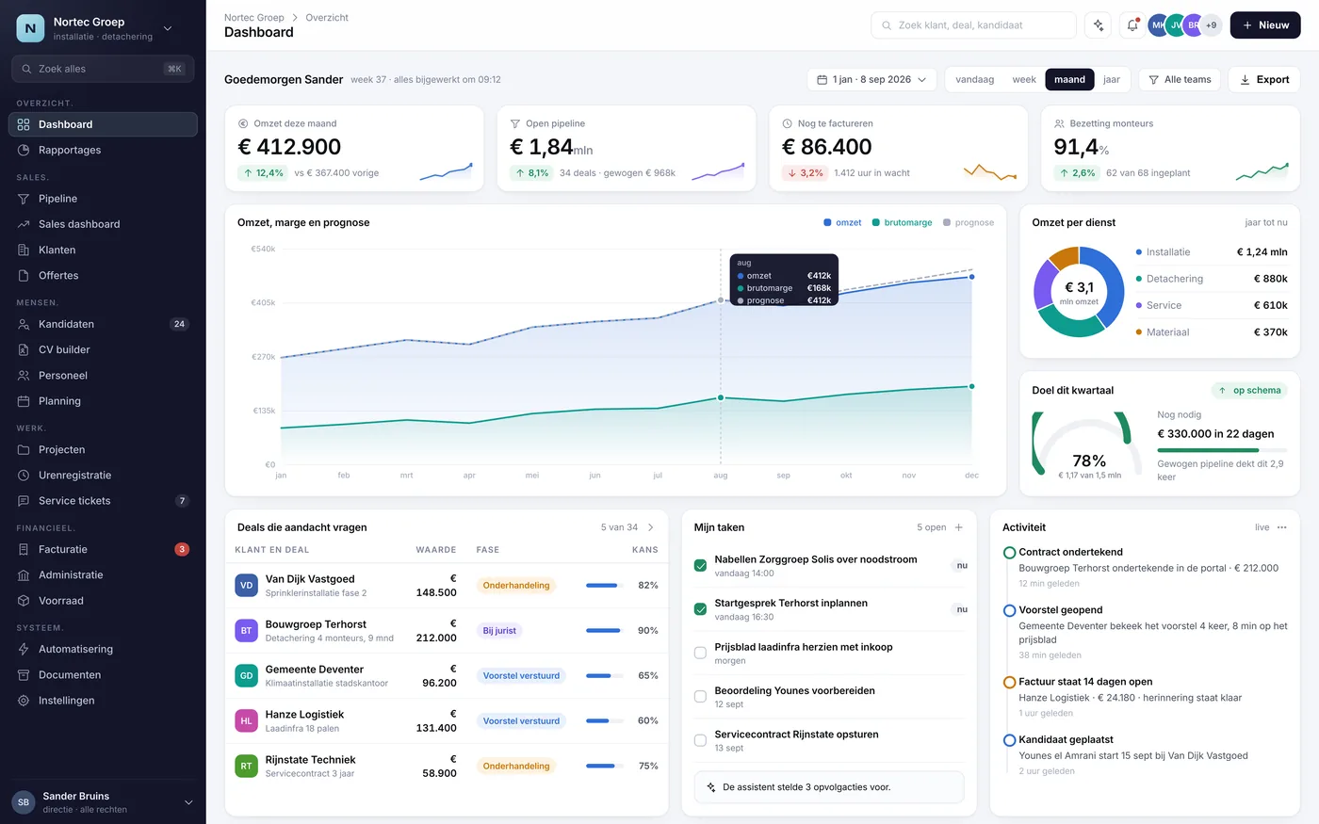The height and width of the screenshot is (824, 1319).
Task: Check Servicecontract Rijnstate opstellen task
Action: pos(700,740)
